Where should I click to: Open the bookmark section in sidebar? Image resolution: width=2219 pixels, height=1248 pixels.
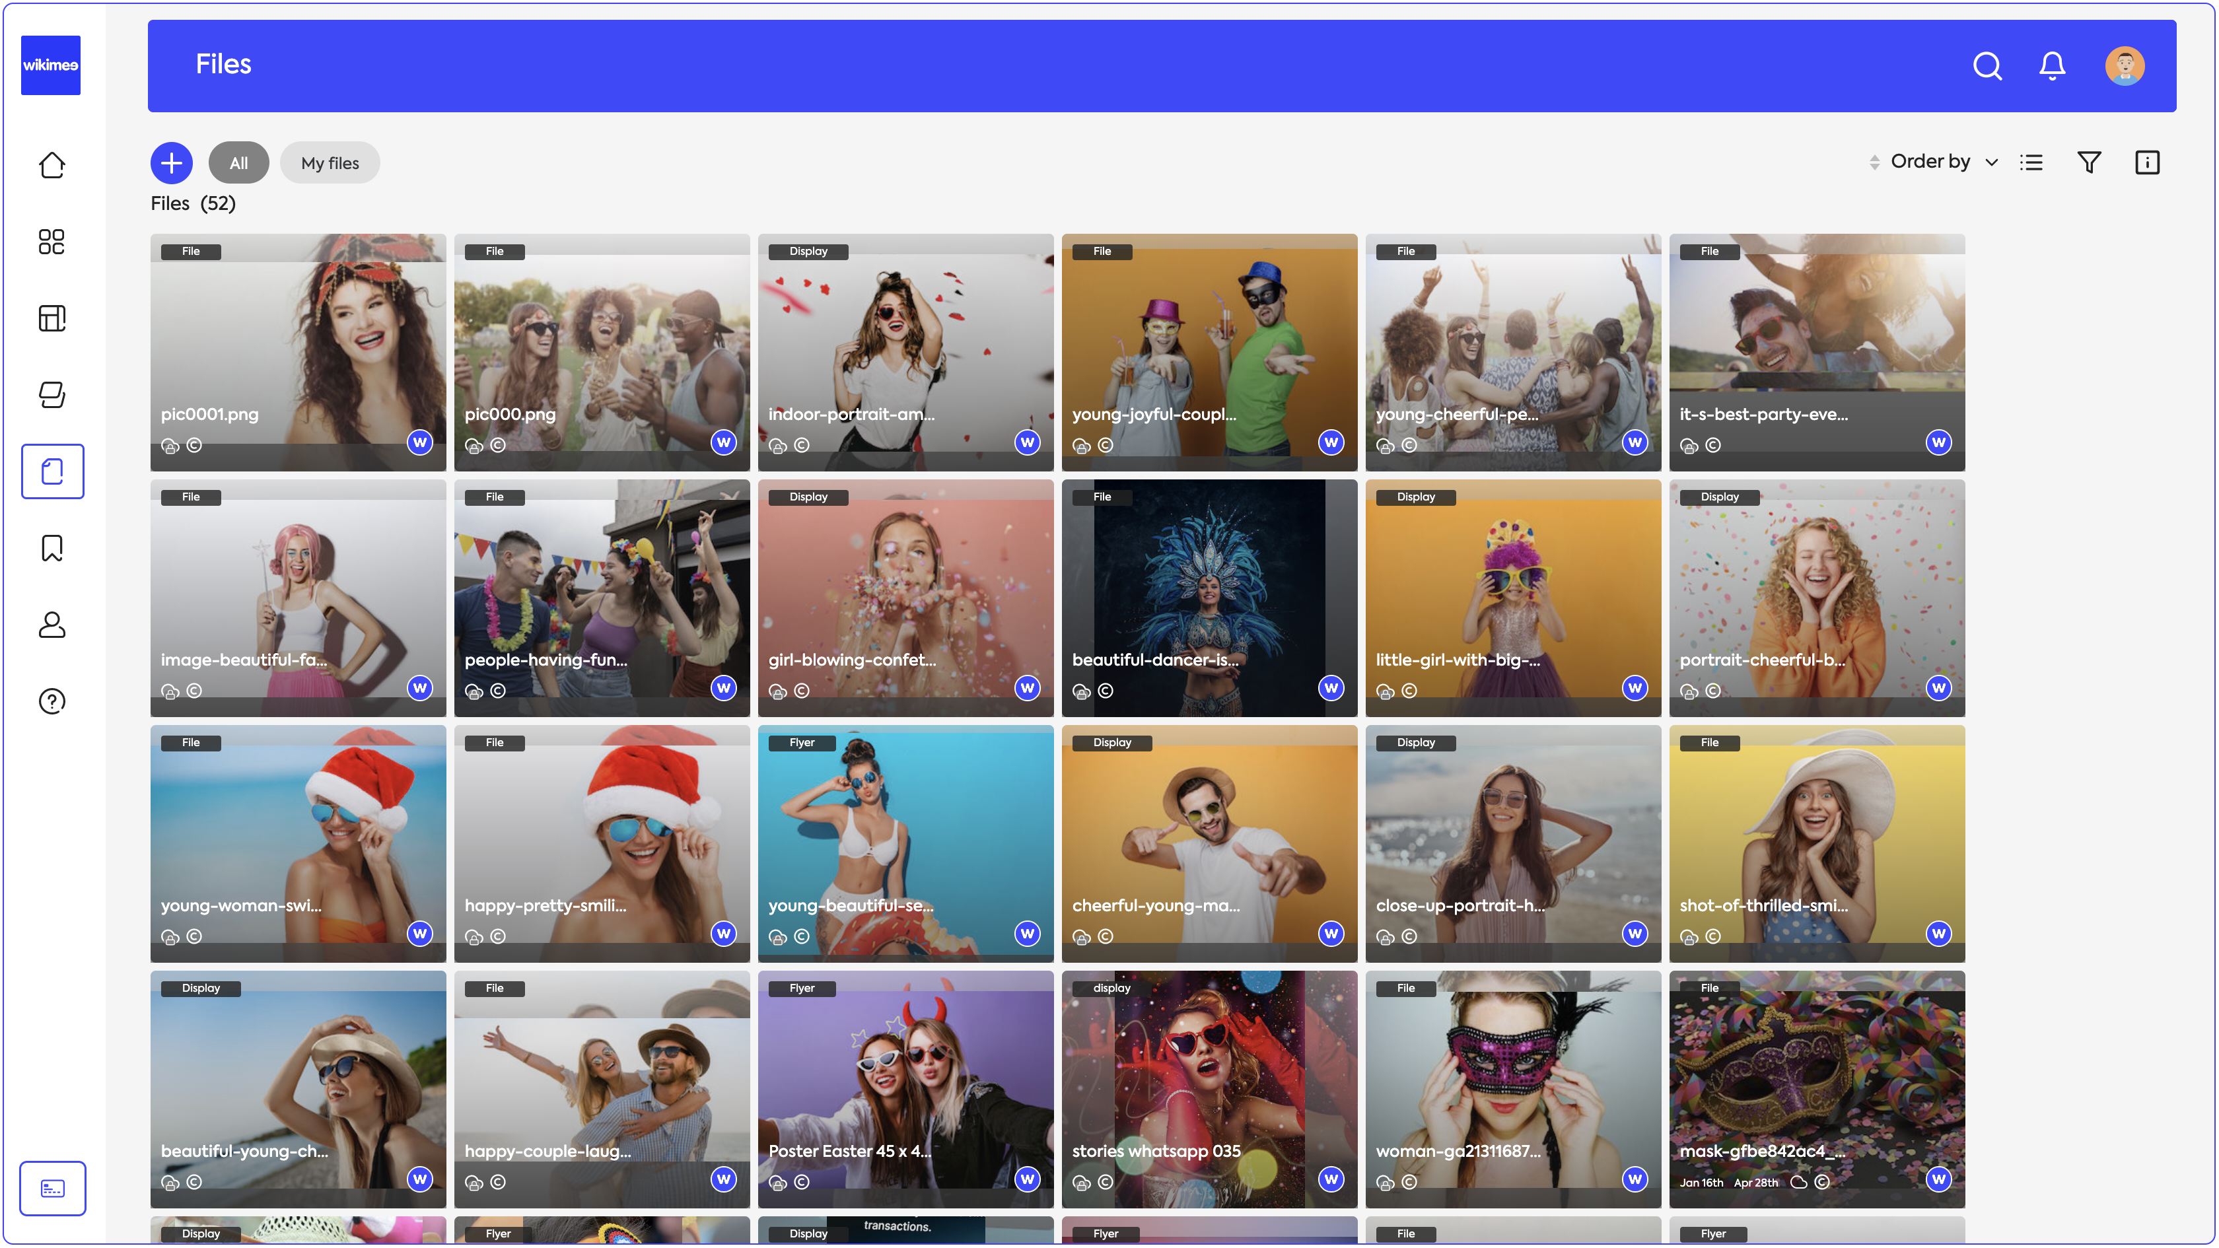tap(52, 548)
